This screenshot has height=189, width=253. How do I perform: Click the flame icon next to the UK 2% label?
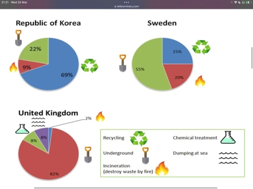point(100,117)
